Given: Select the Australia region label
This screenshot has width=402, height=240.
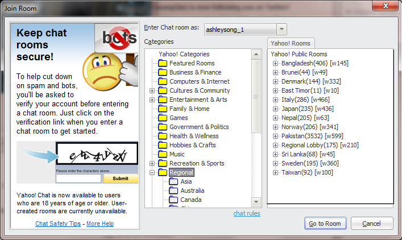Looking at the screenshot, I should click(x=192, y=191).
